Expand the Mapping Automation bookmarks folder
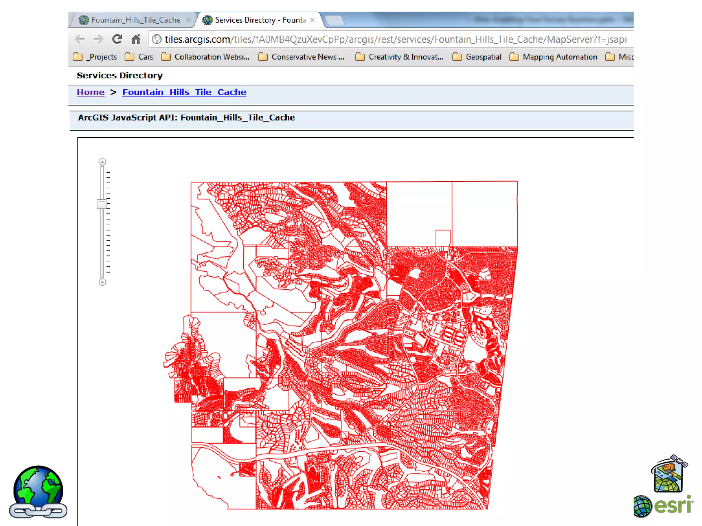This screenshot has height=526, width=702. pyautogui.click(x=554, y=57)
